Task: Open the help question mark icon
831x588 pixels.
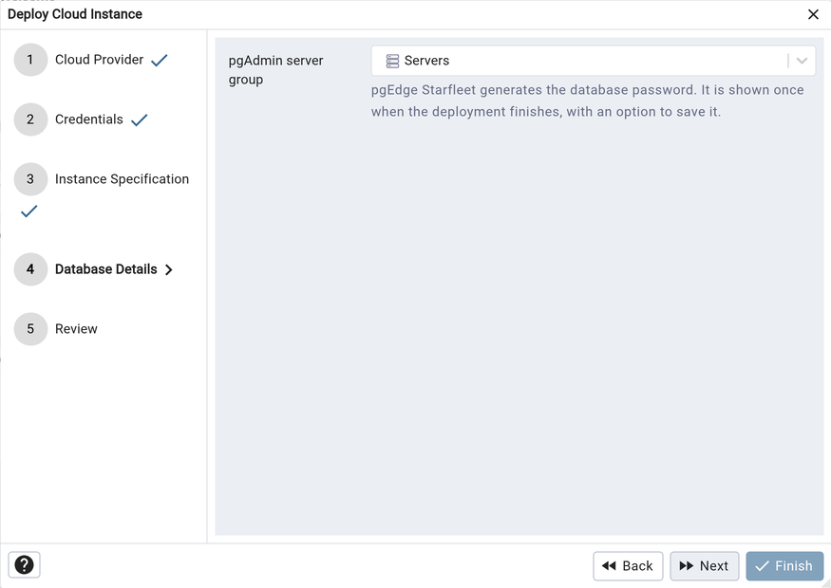Action: (x=24, y=564)
